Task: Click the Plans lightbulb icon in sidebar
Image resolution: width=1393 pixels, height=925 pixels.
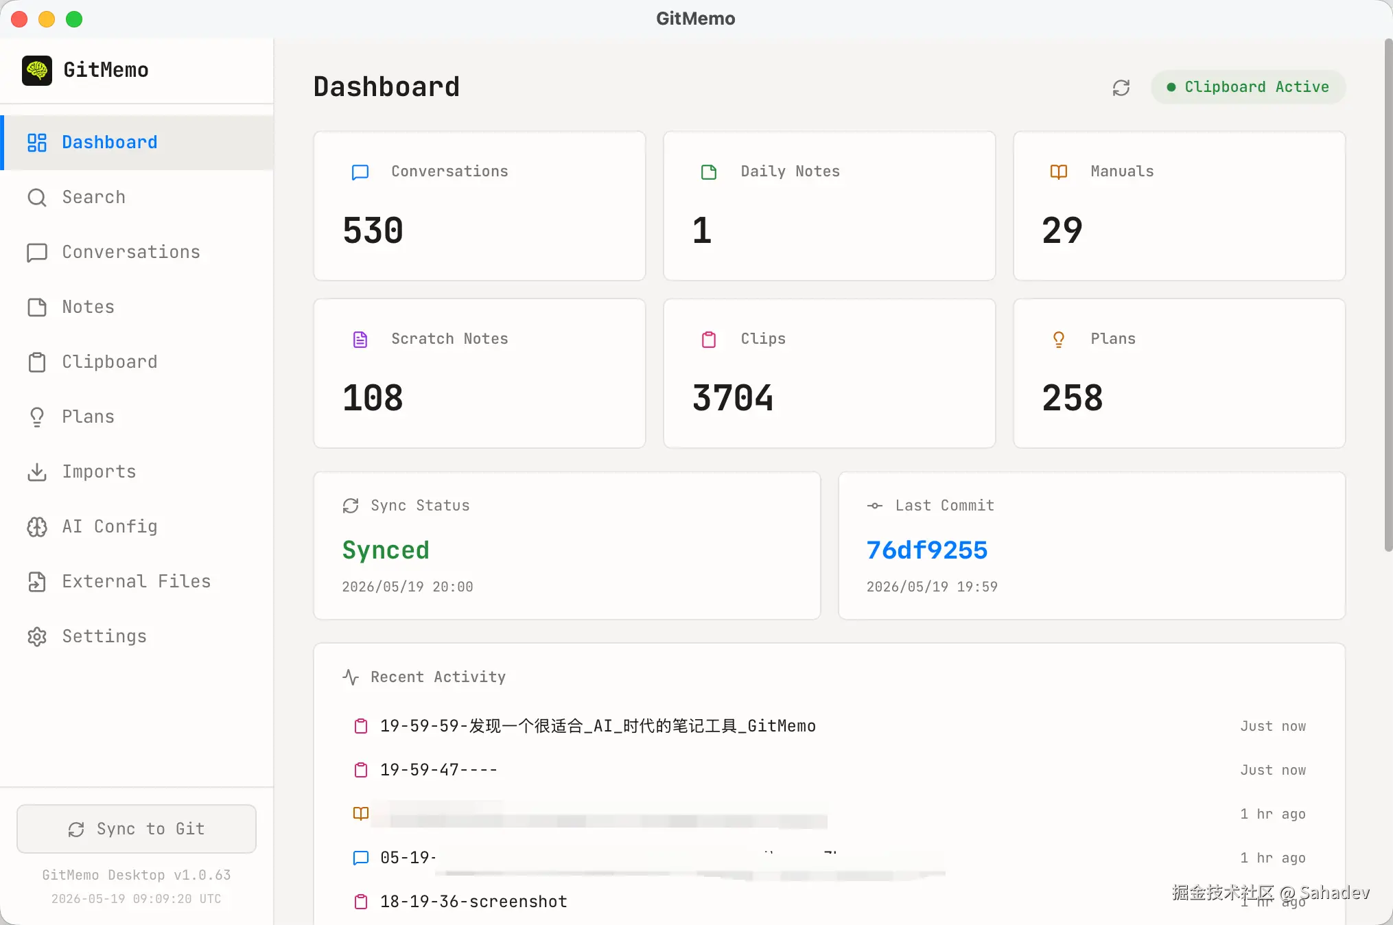Action: pyautogui.click(x=37, y=417)
